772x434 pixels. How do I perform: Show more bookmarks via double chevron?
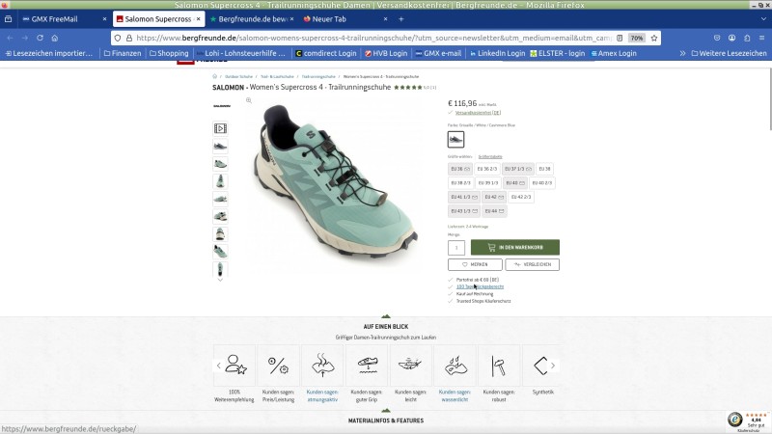click(682, 53)
